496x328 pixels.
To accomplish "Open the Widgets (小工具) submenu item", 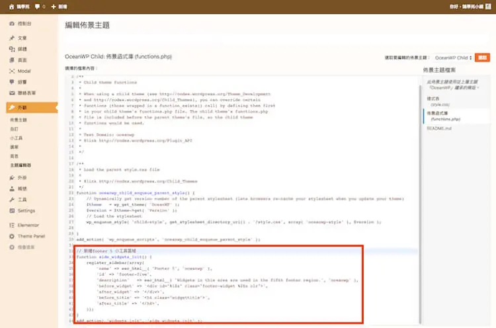I will coord(16,138).
